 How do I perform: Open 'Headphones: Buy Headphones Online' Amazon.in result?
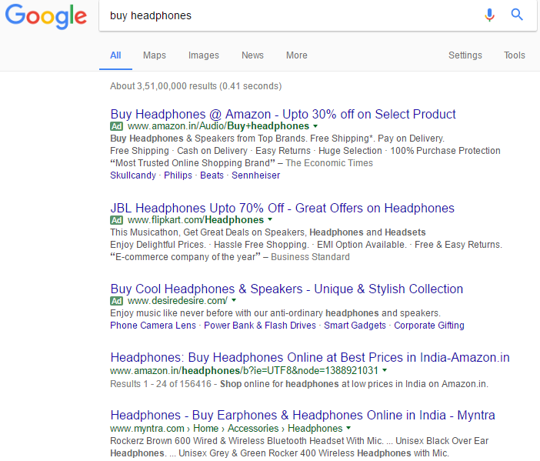[310, 358]
